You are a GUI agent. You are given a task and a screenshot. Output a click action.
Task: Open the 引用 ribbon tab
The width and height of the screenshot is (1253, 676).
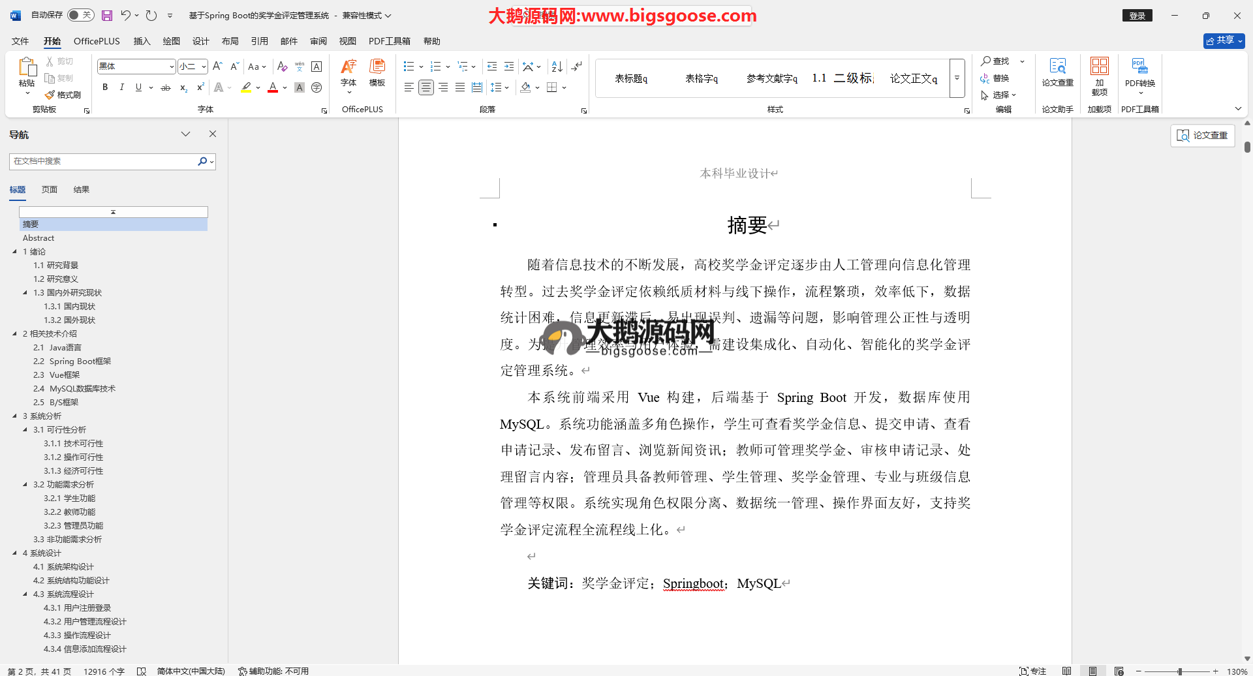tap(259, 41)
